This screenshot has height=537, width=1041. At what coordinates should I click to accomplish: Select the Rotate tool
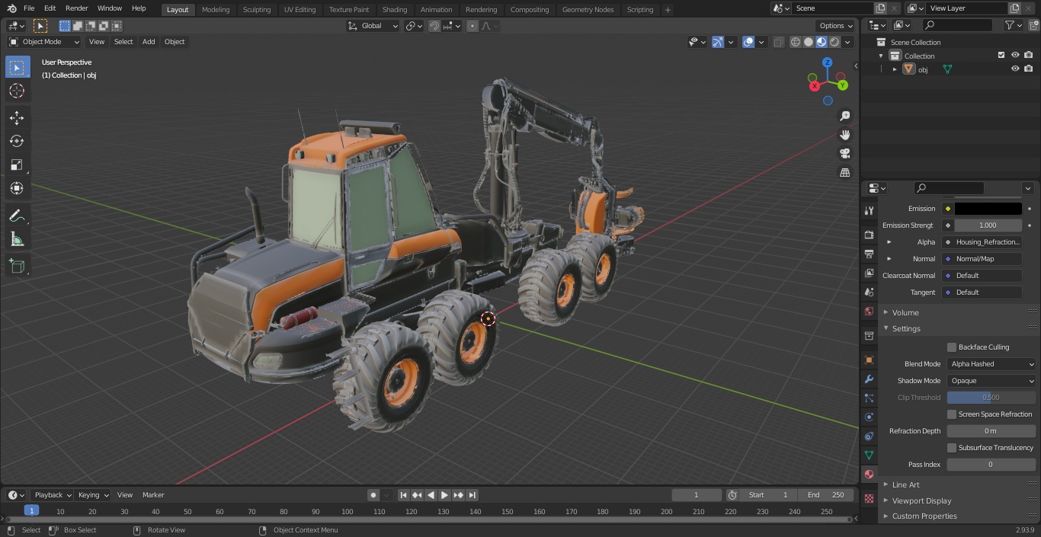pyautogui.click(x=17, y=141)
